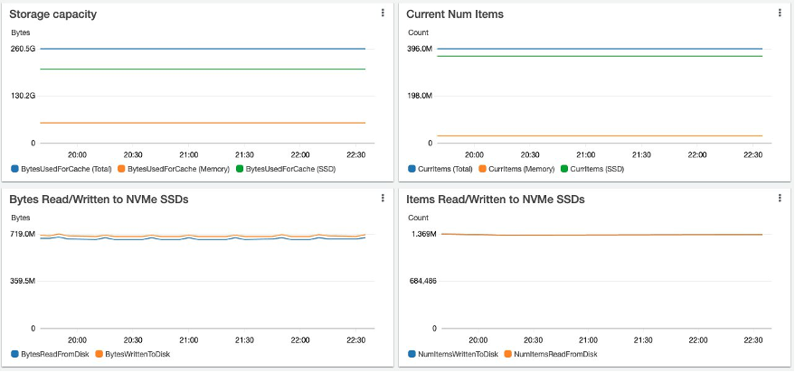Click the NumItemsReadFromDisk legend label
The image size is (795, 372).
click(x=555, y=354)
